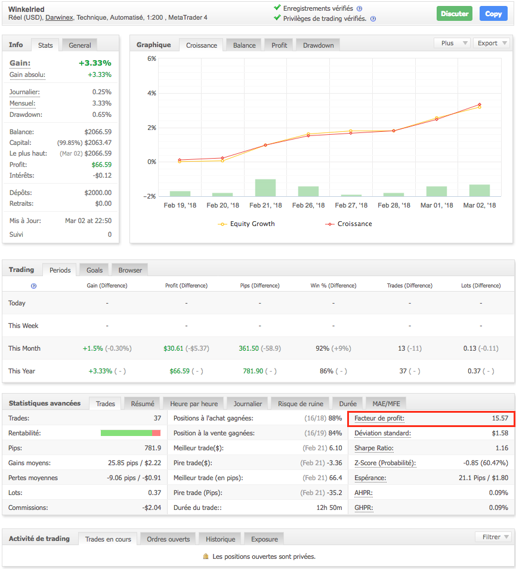516x569 pixels.
Task: Select the Résumé statistics tab
Action: point(142,404)
